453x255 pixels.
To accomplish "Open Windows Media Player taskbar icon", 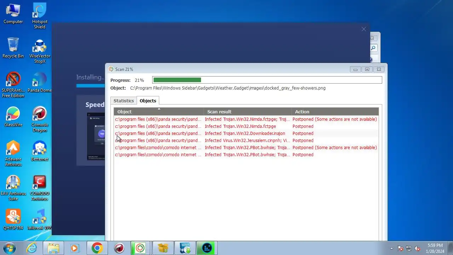I will [x=75, y=248].
